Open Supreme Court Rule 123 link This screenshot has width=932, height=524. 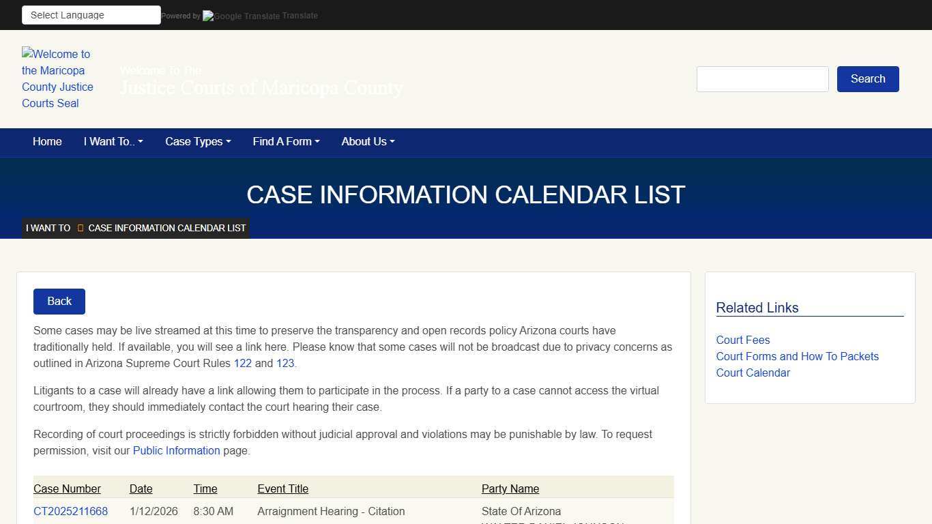[x=285, y=363]
